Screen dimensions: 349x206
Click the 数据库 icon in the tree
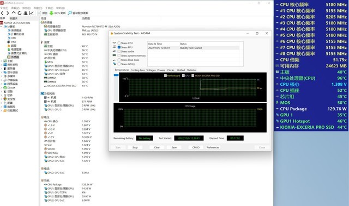click(5, 107)
